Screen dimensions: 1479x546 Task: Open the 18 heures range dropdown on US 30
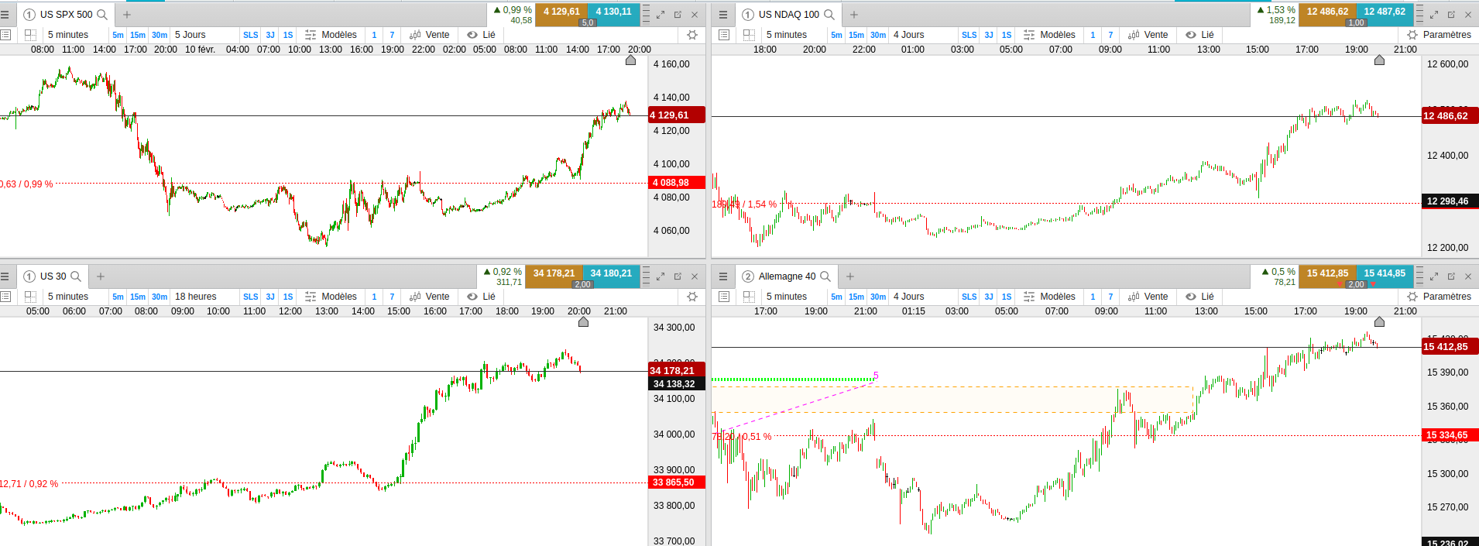(x=196, y=297)
